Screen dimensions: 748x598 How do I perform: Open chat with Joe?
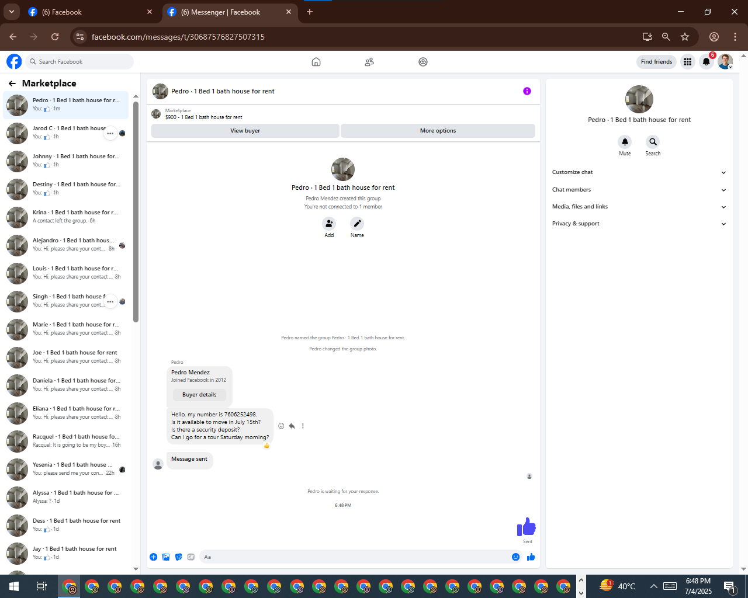(x=66, y=357)
